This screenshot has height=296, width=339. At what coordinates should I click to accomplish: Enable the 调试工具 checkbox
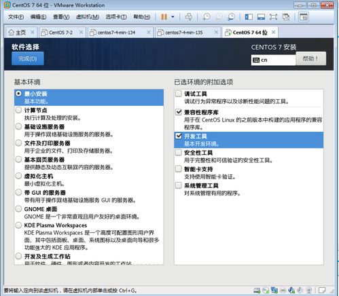(179, 94)
